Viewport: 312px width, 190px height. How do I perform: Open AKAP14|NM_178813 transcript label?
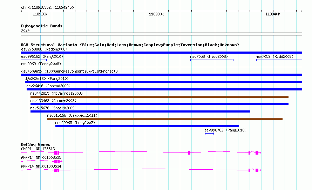(x=38, y=149)
